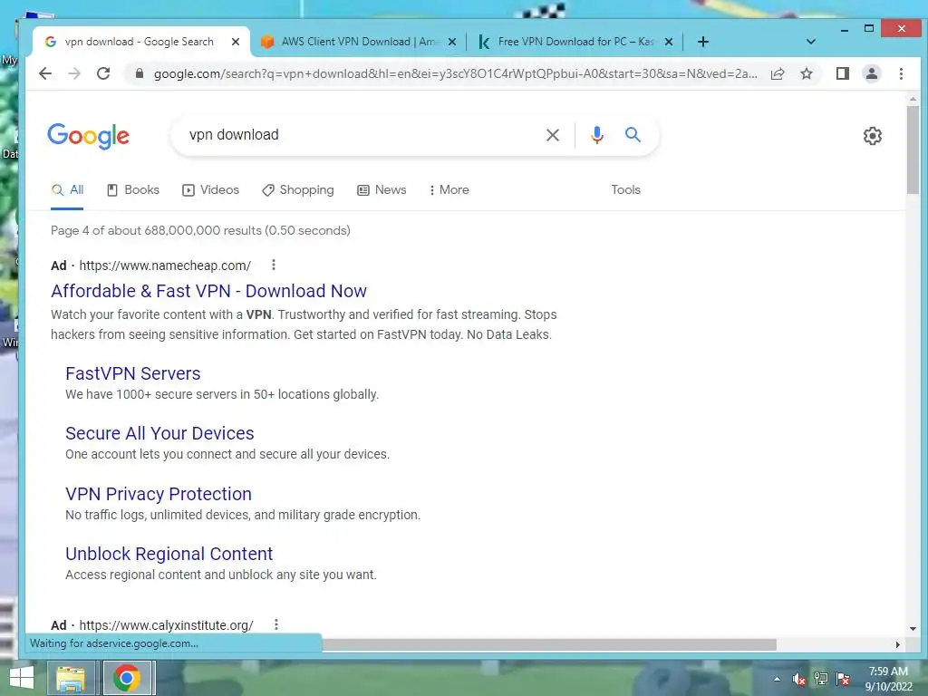
Task: Open Affordable & Fast VPN - Download Now
Action: 209,291
